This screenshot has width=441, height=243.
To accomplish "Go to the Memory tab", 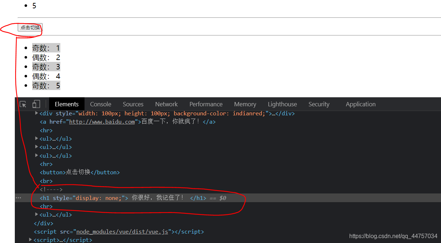I will (245, 104).
